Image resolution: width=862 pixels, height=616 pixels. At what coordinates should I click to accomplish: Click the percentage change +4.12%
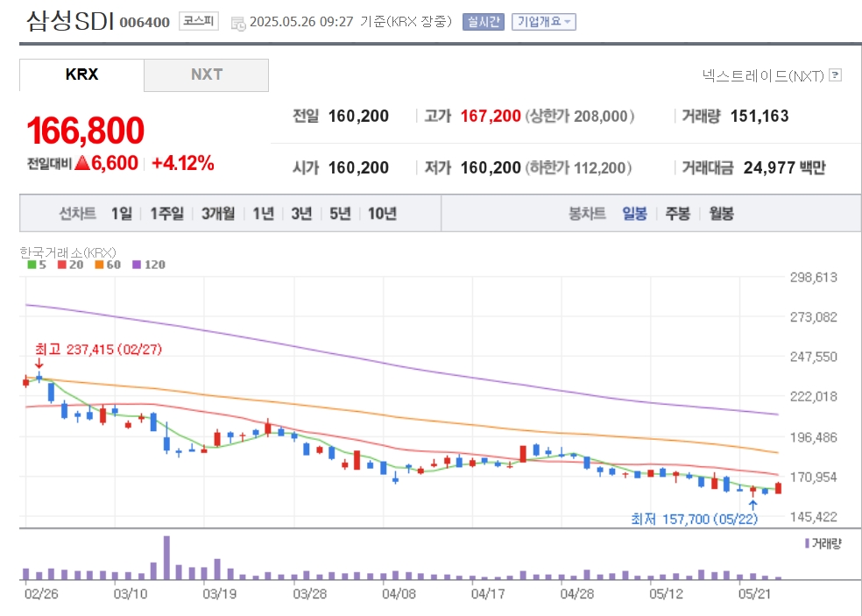point(183,163)
